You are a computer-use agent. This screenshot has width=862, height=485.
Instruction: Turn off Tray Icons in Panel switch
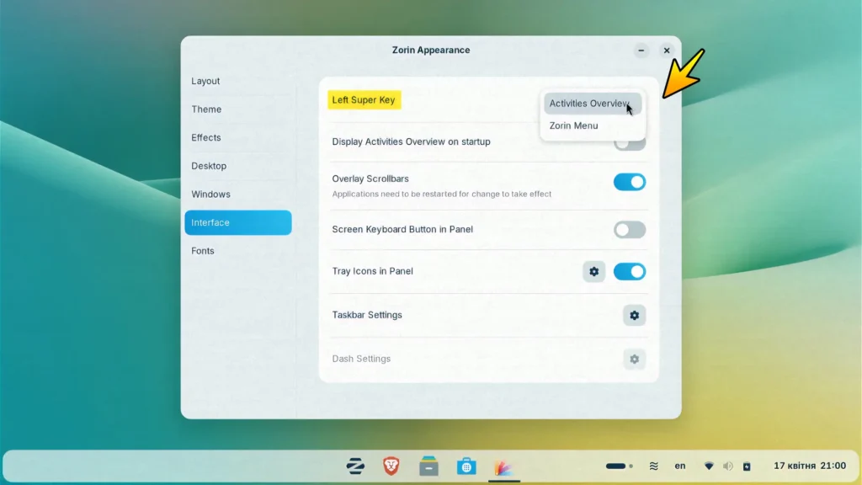point(630,272)
